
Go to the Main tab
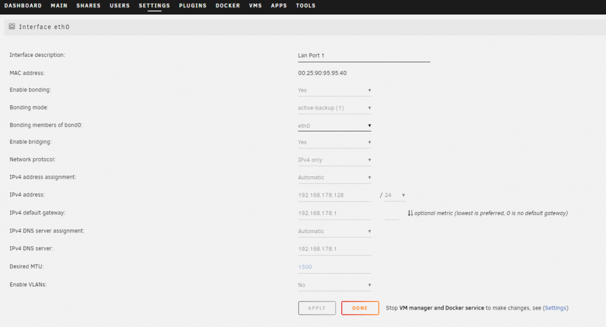click(59, 6)
